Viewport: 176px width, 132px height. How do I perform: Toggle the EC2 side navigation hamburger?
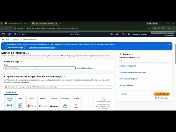(3, 39)
